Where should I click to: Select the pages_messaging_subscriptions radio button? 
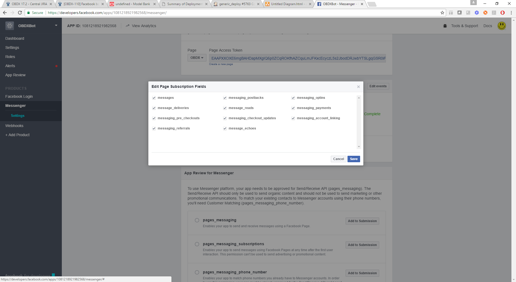tap(197, 244)
